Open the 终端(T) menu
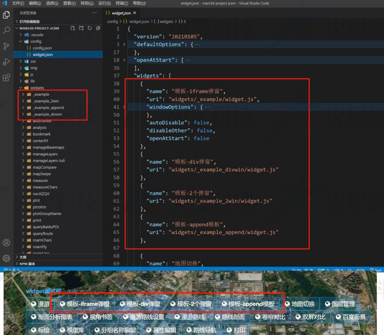 [122, 3]
